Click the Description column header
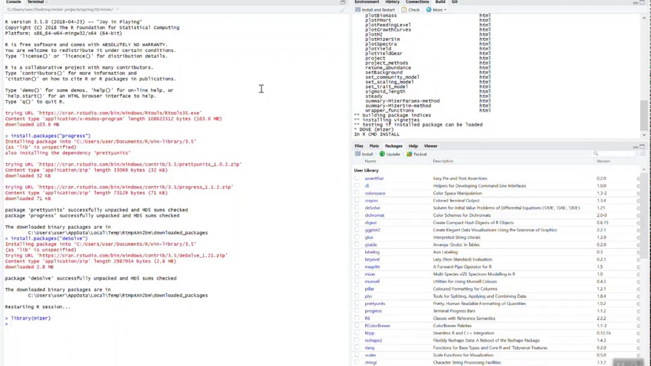This screenshot has width=651, height=366. pyautogui.click(x=442, y=162)
